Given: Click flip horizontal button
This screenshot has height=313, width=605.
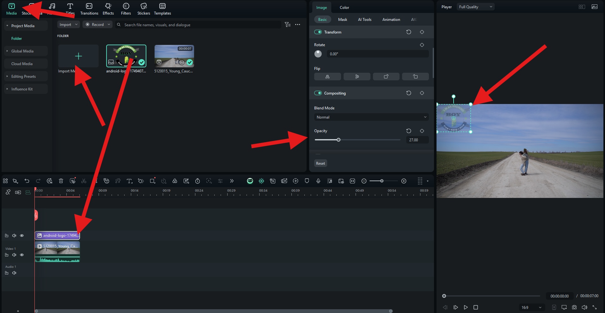Looking at the screenshot, I should click(x=327, y=77).
